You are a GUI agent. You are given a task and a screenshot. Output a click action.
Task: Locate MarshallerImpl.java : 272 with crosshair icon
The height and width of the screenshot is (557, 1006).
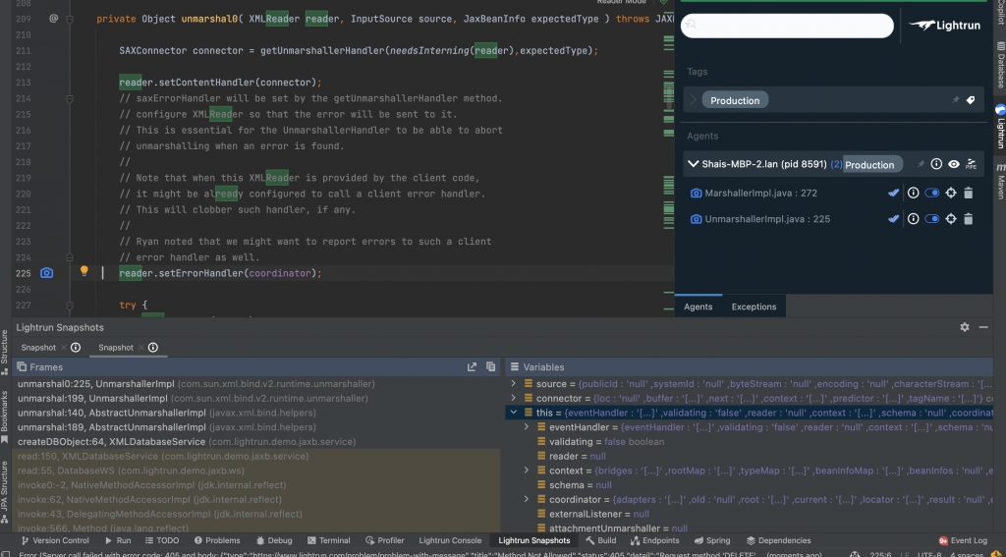pyautogui.click(x=950, y=194)
